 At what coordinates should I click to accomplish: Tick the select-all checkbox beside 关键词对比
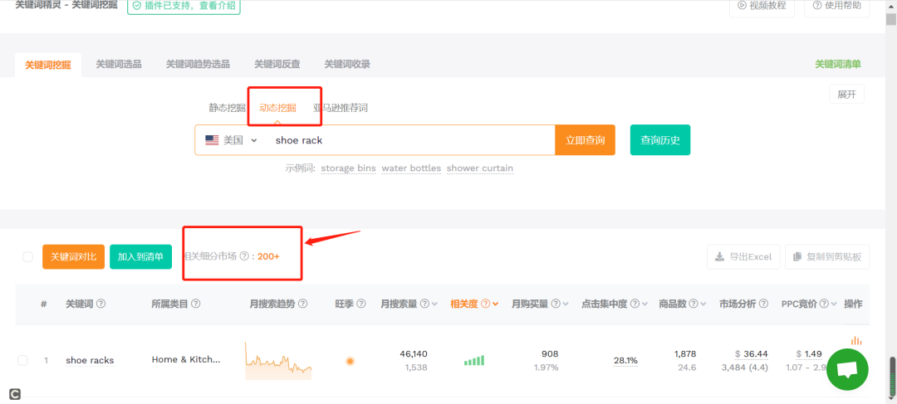pos(27,257)
